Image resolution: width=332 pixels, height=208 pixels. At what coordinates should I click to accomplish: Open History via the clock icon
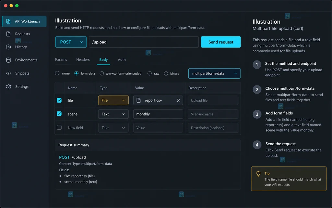coord(8,47)
